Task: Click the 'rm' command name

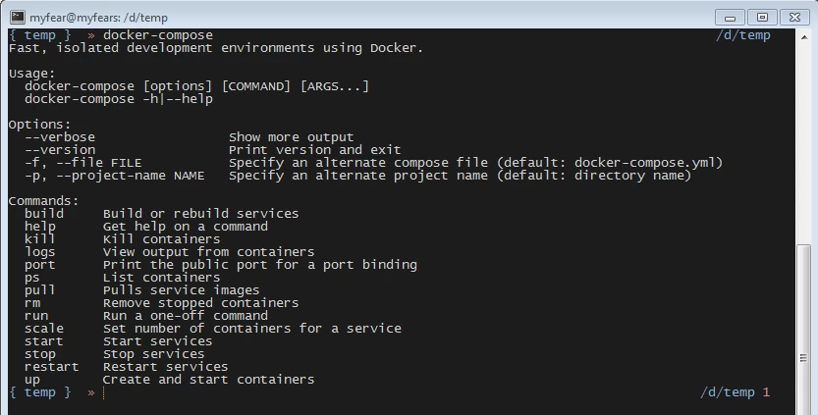Action: click(32, 303)
